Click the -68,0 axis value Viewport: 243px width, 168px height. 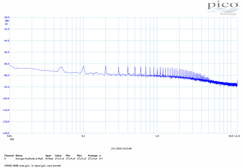6,64
